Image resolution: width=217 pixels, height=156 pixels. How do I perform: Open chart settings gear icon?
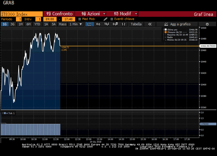[x=207, y=24]
